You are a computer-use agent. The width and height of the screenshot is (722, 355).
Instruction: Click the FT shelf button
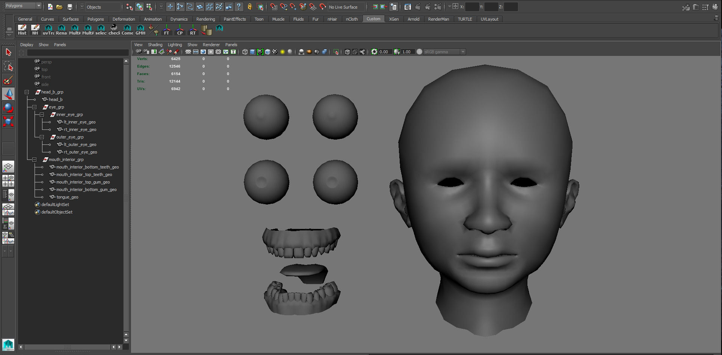167,30
